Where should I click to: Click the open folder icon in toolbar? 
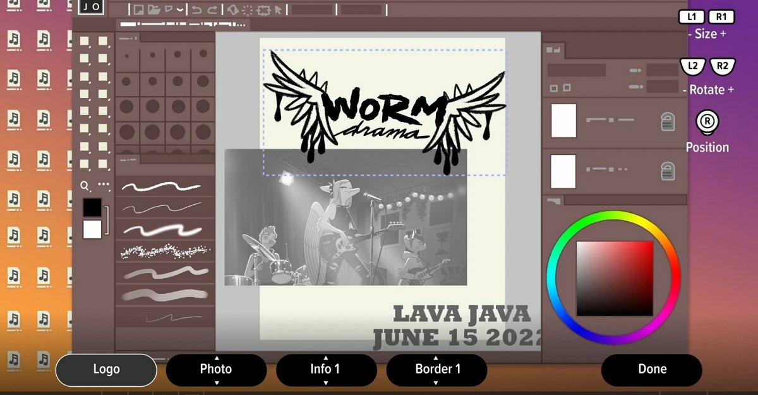153,9
